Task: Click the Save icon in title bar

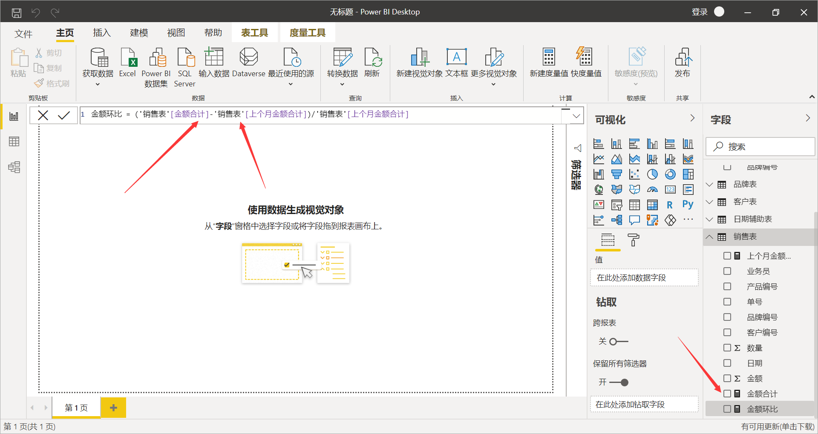Action: click(x=17, y=13)
